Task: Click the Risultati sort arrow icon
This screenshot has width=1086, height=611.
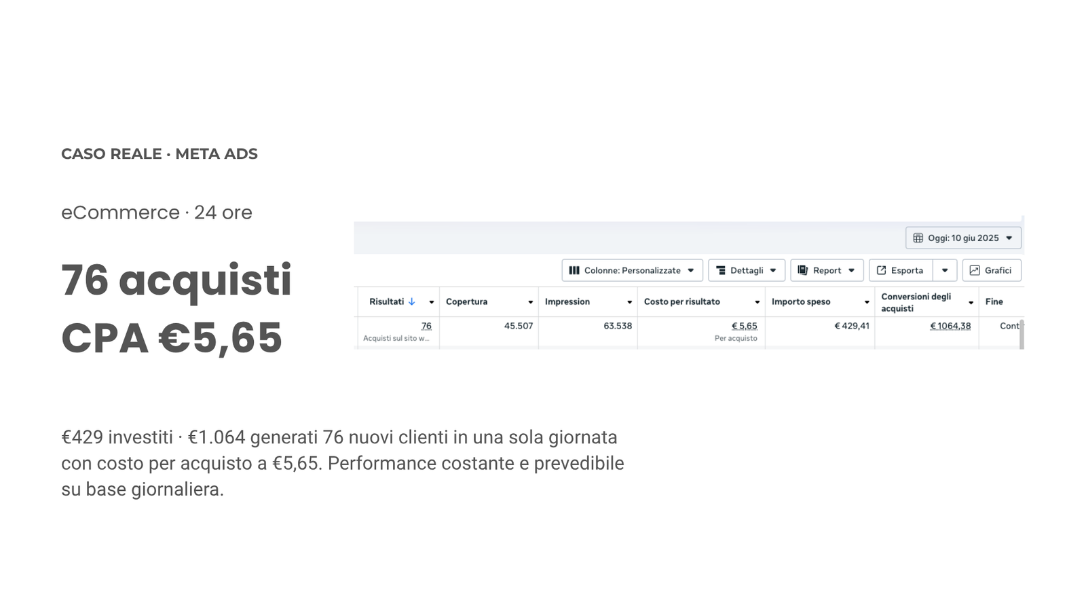Action: tap(411, 301)
